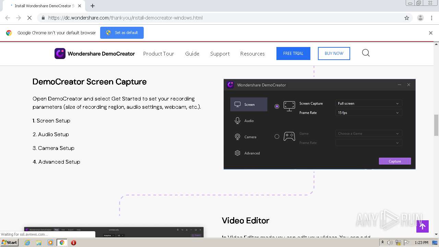Open the Windows Start button
The image size is (439, 247).
[10, 243]
